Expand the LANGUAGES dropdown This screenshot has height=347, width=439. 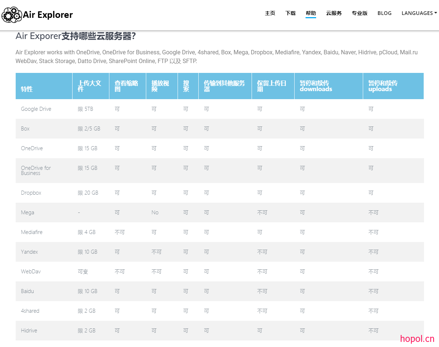[x=419, y=13]
